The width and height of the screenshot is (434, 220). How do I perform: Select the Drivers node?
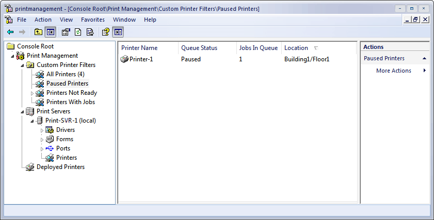[66, 130]
